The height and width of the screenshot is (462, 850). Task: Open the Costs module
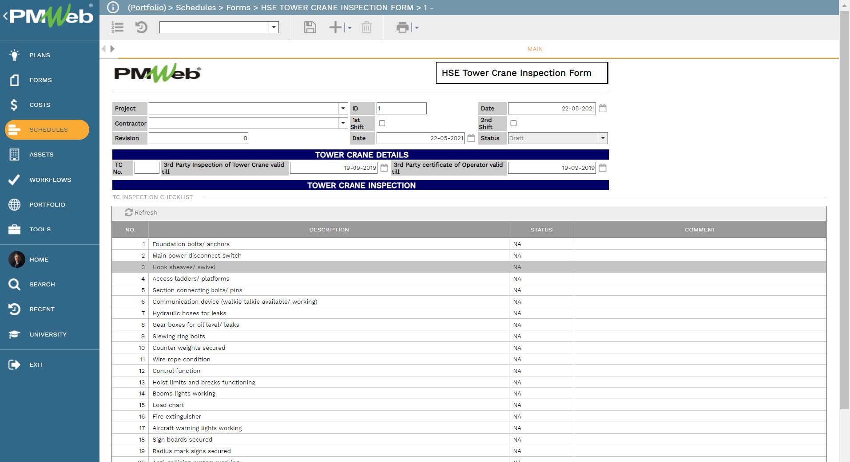(x=40, y=105)
